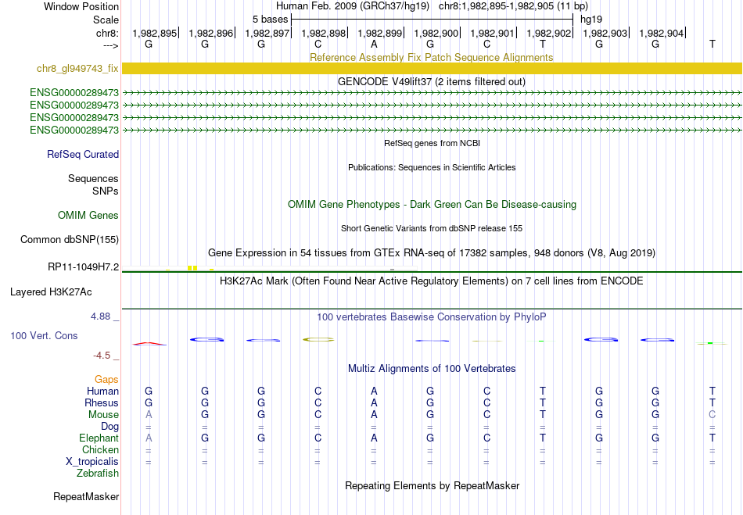
Task: Click the chr8_gl949743_fix yellow alignment bar
Action: pos(432,68)
